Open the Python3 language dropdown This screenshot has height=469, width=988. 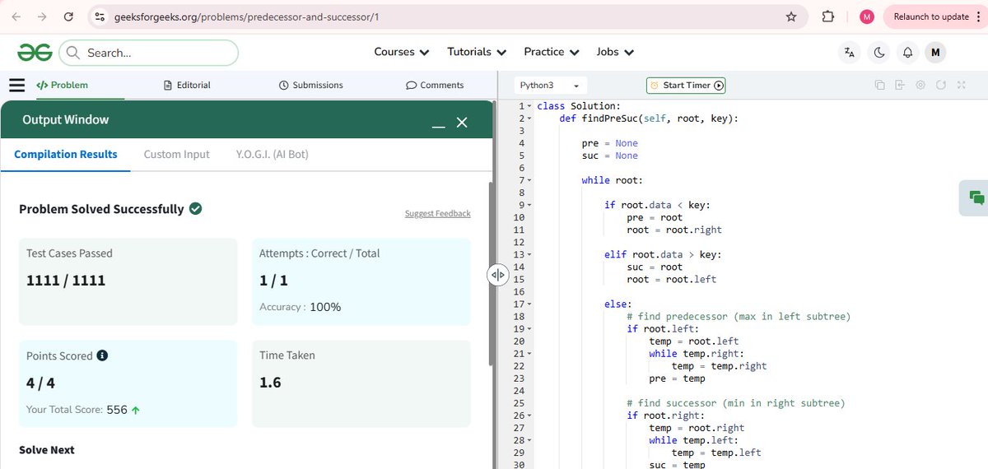click(x=551, y=86)
